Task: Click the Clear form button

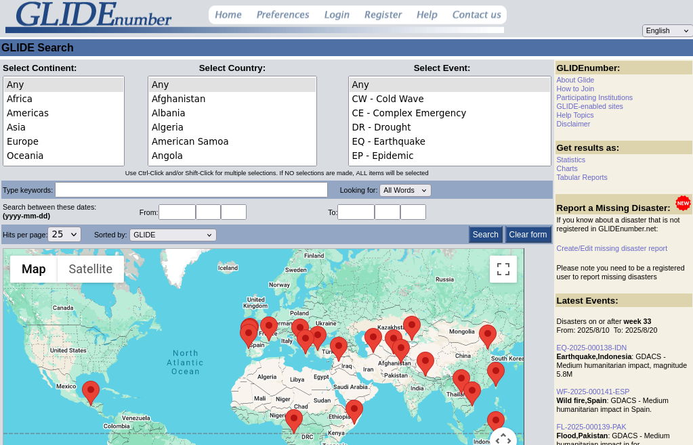Action: click(x=528, y=235)
